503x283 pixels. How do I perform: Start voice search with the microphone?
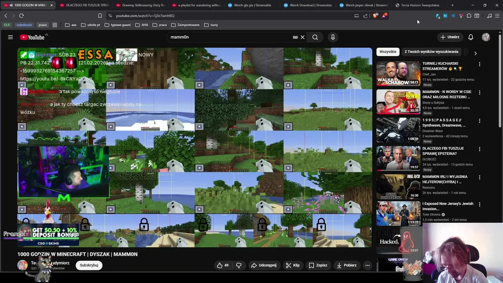(x=333, y=37)
